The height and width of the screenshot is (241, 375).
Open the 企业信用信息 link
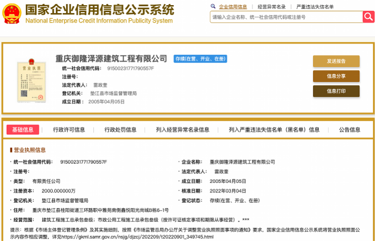(233, 7)
